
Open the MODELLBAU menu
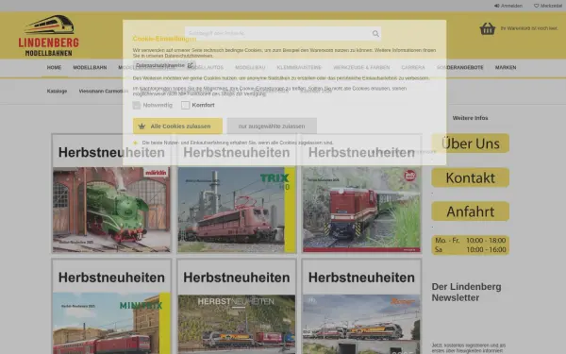[x=250, y=68]
